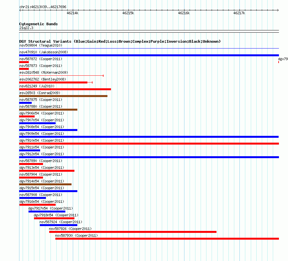Select the blue bar under nsv587875
288x261 pixels.
[x=26, y=103]
